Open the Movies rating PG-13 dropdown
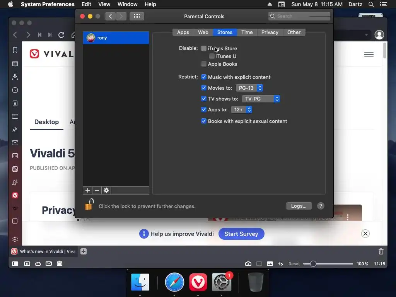Screen dimensions: 396x297 click(249, 88)
